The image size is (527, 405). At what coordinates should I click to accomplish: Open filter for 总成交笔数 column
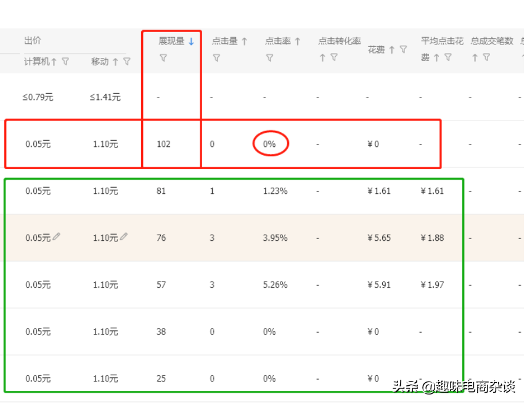pyautogui.click(x=486, y=57)
